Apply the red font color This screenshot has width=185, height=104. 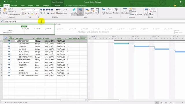click(x=36, y=14)
